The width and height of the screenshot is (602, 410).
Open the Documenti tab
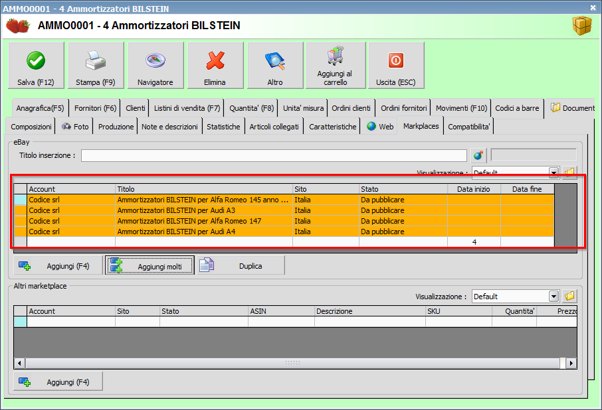[x=573, y=108]
